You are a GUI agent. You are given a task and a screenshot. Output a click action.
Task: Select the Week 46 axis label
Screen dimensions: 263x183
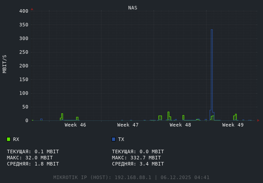[75, 125]
